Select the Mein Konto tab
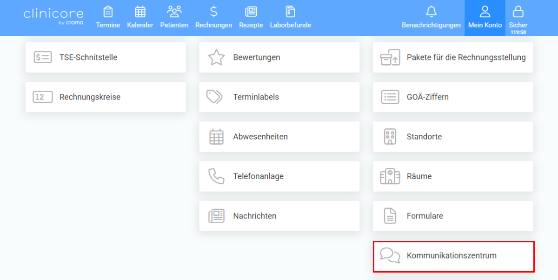 pos(485,18)
